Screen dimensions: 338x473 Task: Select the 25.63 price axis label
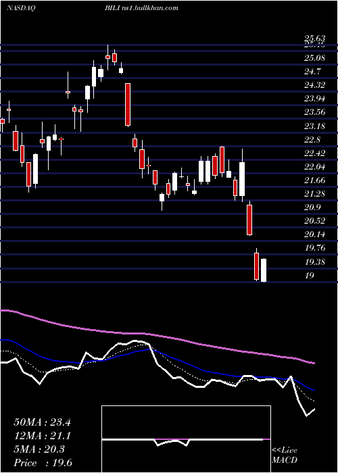(315, 39)
